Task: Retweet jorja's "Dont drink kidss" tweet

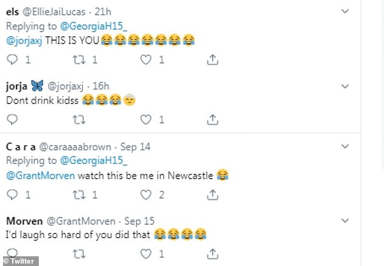Action: click(79, 120)
